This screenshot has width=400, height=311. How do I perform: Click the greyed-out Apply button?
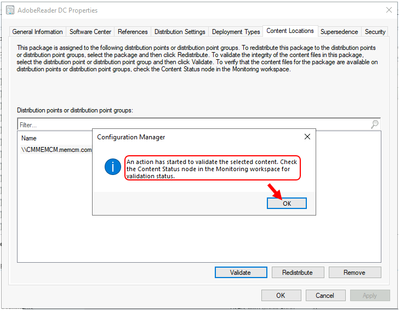tap(370, 296)
